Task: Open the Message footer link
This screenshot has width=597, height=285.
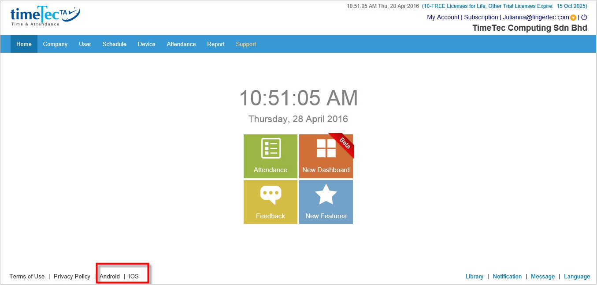Action: (543, 276)
